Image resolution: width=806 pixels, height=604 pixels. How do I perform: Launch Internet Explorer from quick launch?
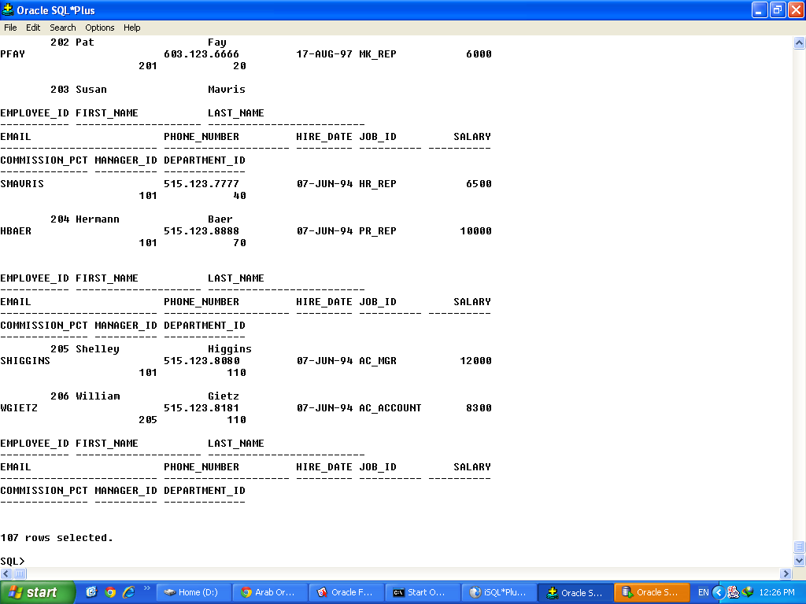pos(128,592)
